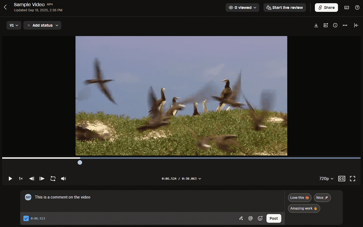The image size is (363, 227).
Task: Post the comment
Action: pyautogui.click(x=273, y=218)
